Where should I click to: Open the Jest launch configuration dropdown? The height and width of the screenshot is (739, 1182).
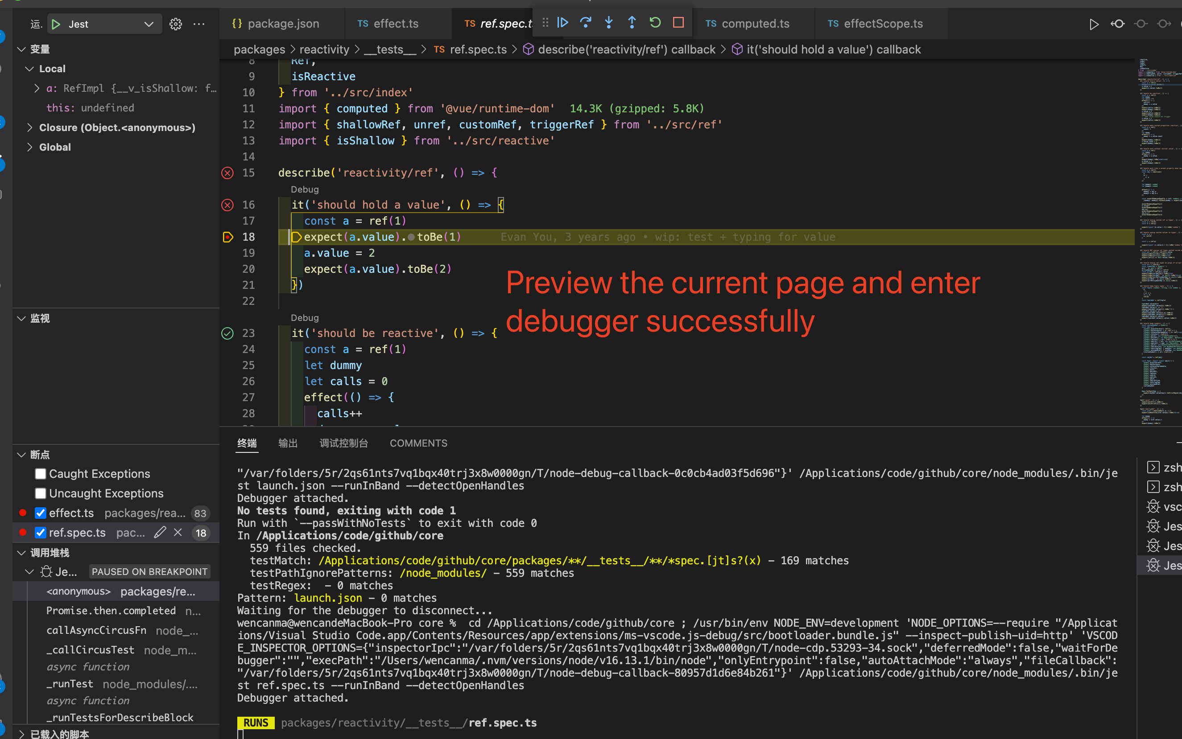[x=149, y=24]
